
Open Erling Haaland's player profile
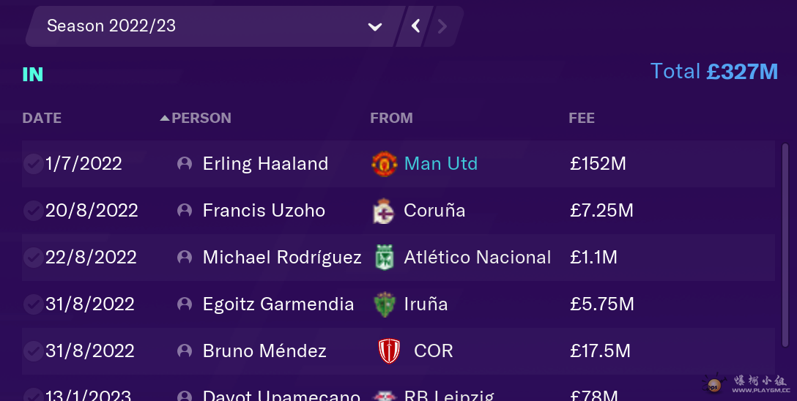265,164
